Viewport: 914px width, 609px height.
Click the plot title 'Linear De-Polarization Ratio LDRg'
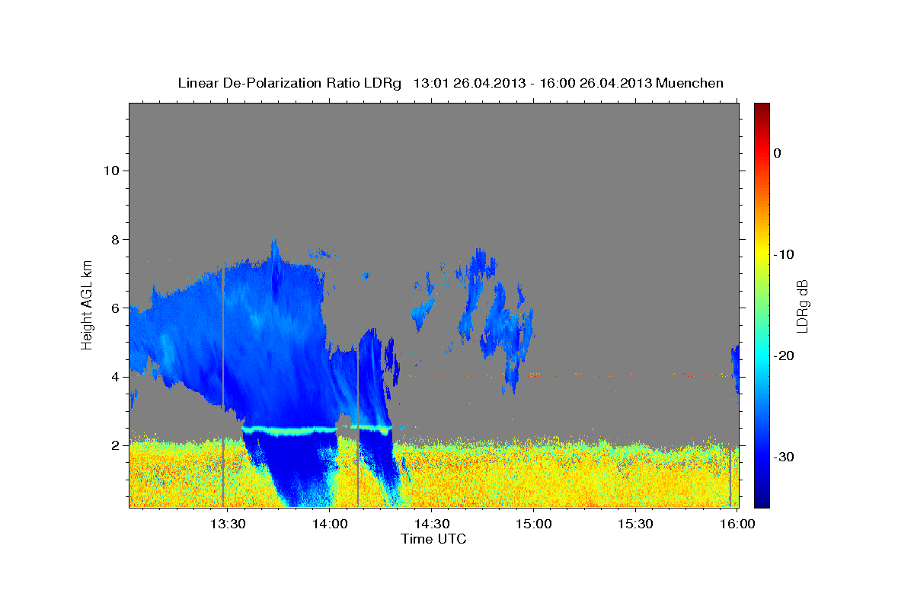coord(289,83)
